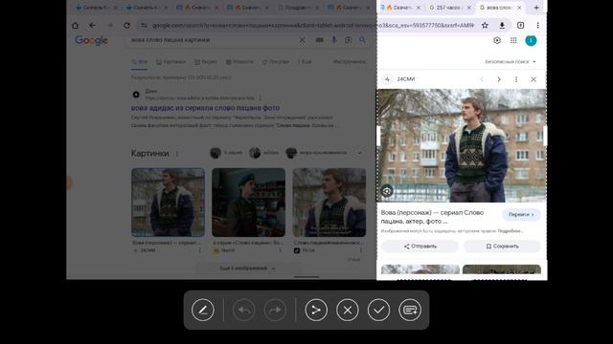Close the image preview panel

click(534, 79)
